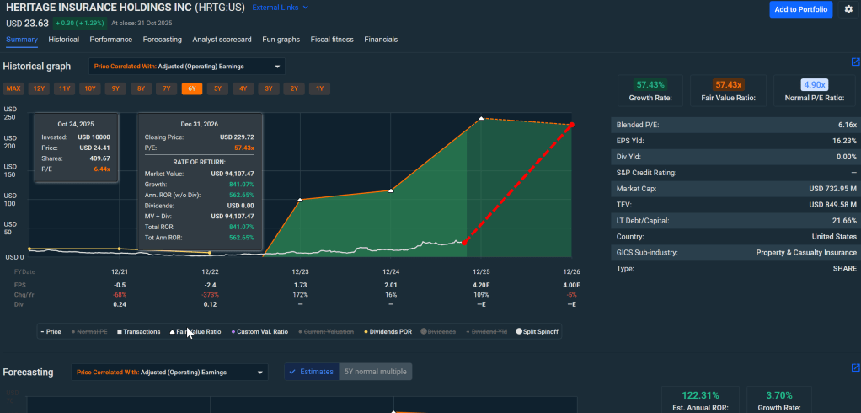This screenshot has width=861, height=413.
Task: Click the 12/23 fair value triangle marker
Action: click(x=300, y=200)
